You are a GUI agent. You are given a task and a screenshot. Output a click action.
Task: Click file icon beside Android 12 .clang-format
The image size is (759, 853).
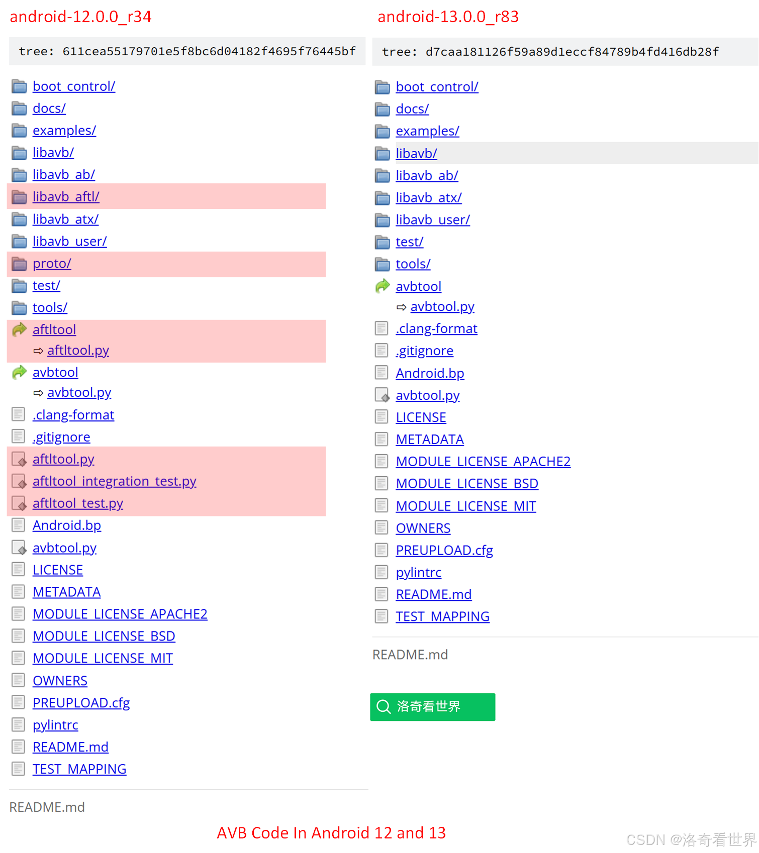tap(19, 414)
